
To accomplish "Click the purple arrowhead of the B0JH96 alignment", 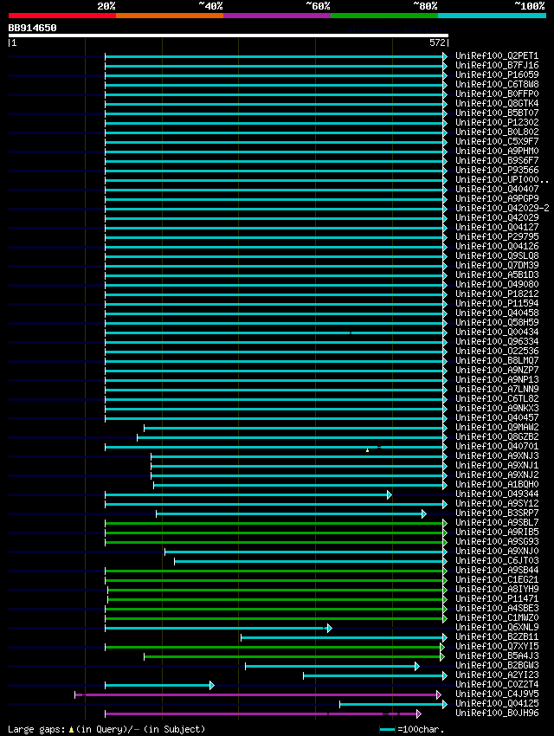I will [419, 714].
